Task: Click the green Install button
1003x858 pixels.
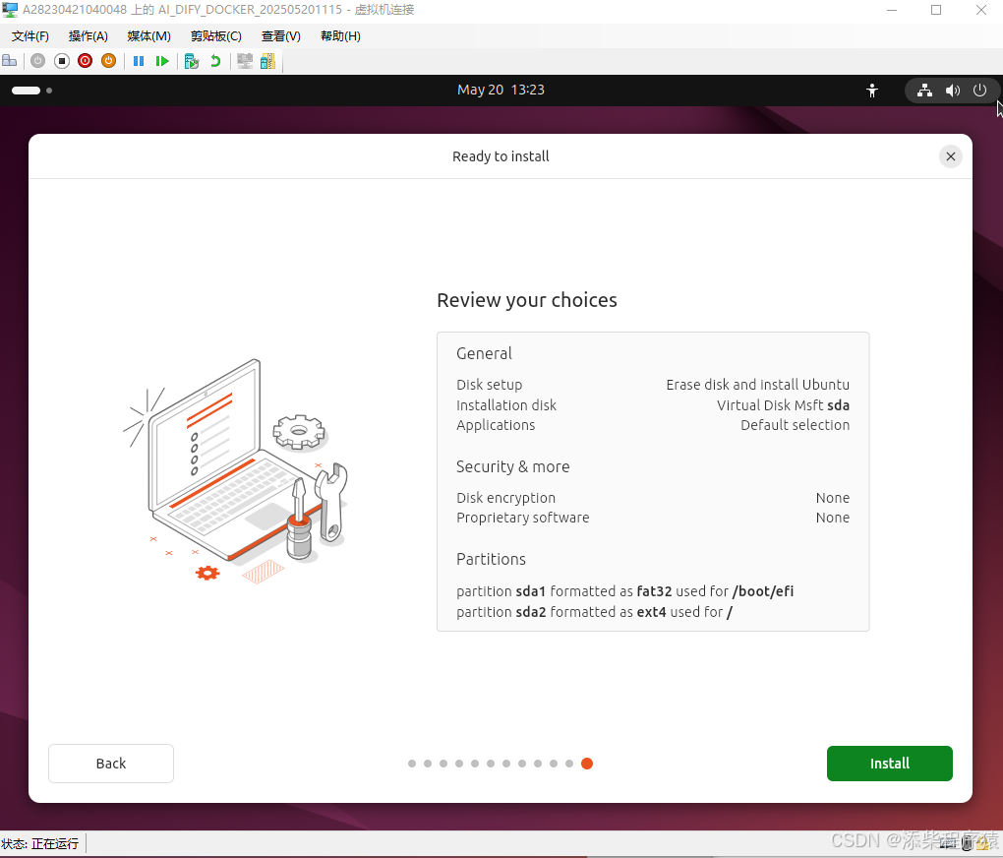Action: (x=889, y=764)
